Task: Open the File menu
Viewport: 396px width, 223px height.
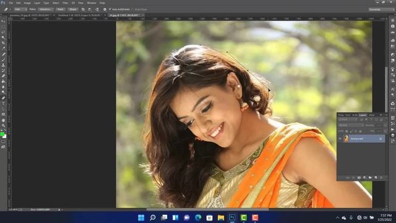Action: (x=11, y=2)
